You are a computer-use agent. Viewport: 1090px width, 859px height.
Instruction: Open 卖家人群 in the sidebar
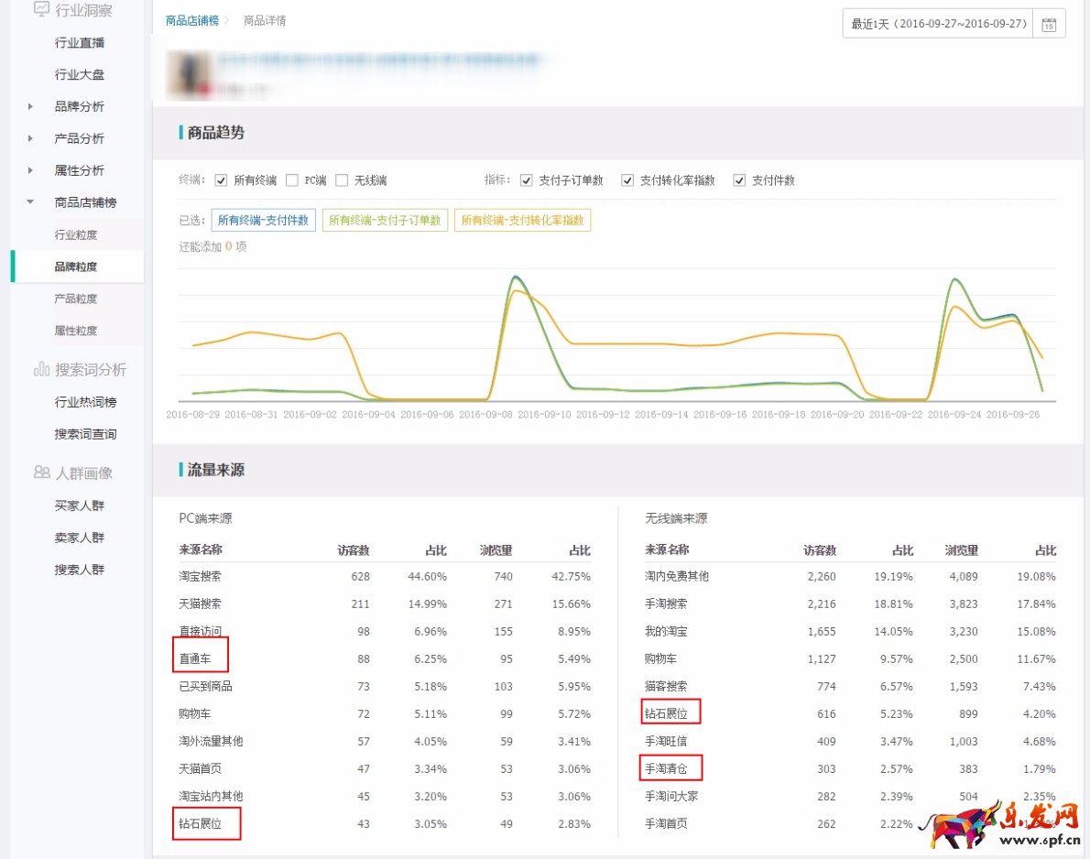click(x=80, y=538)
